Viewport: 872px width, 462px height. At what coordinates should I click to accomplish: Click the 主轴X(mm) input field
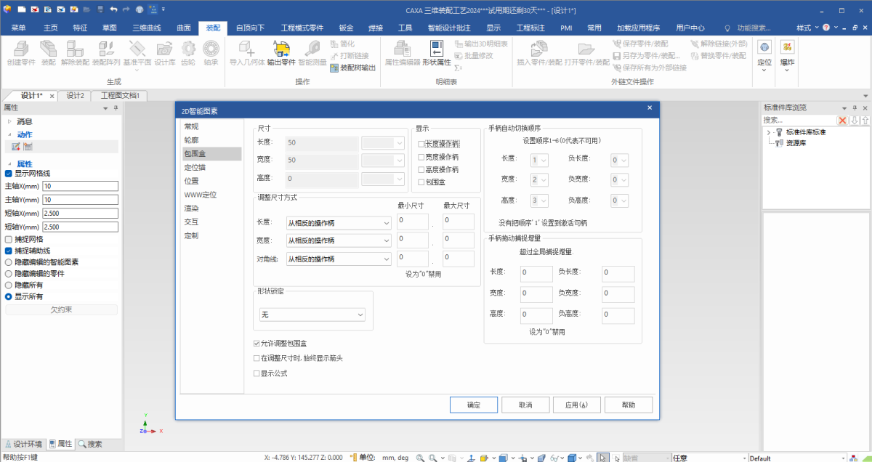(x=79, y=186)
